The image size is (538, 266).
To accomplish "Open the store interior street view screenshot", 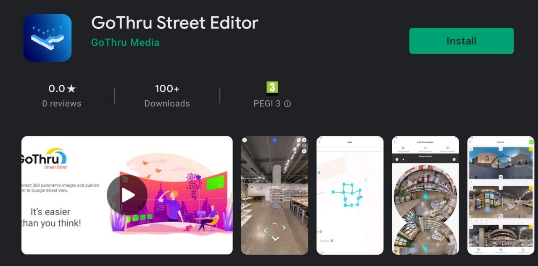I will pos(274,195).
